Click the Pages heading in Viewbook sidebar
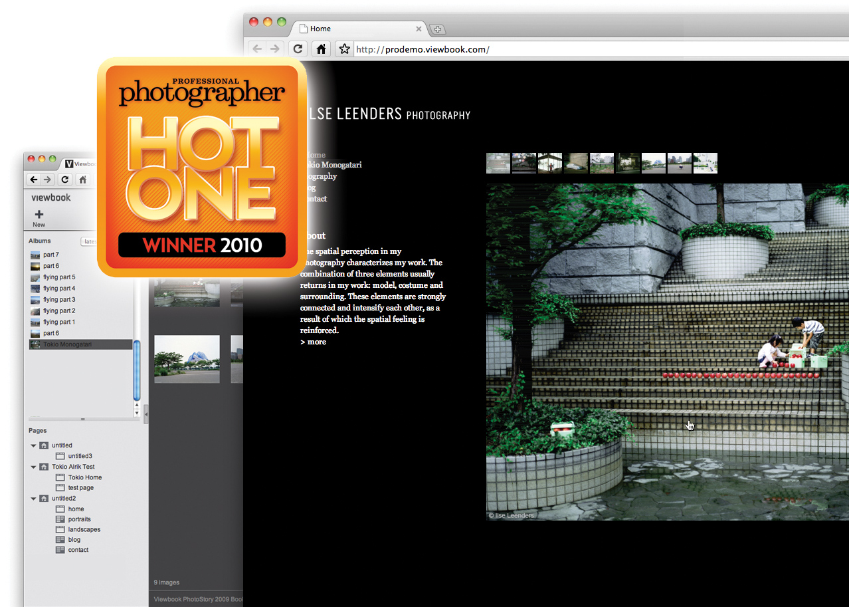849x607 pixels. tap(38, 431)
